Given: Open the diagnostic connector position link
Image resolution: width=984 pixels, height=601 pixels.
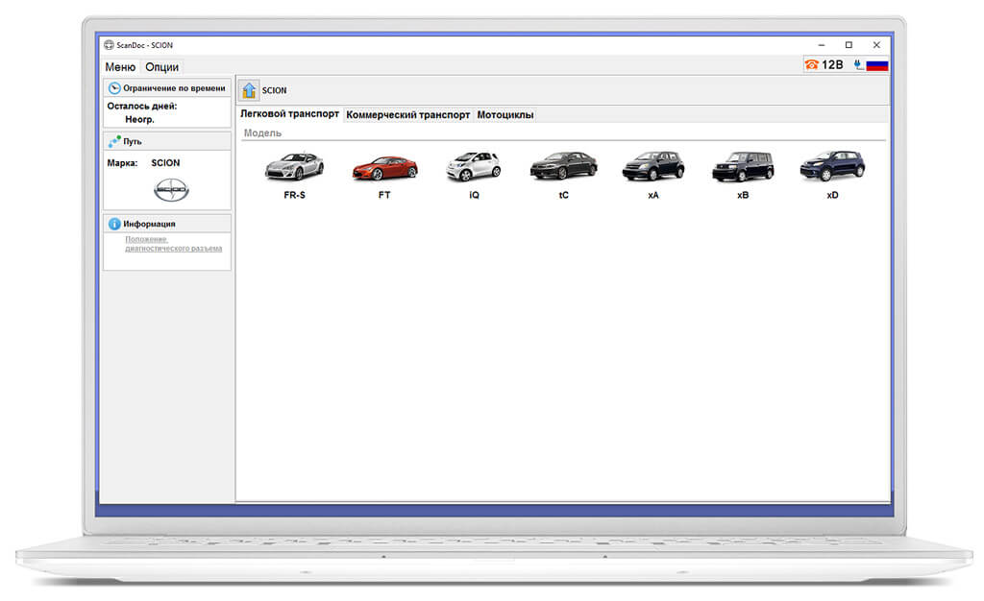Looking at the screenshot, I should point(173,244).
